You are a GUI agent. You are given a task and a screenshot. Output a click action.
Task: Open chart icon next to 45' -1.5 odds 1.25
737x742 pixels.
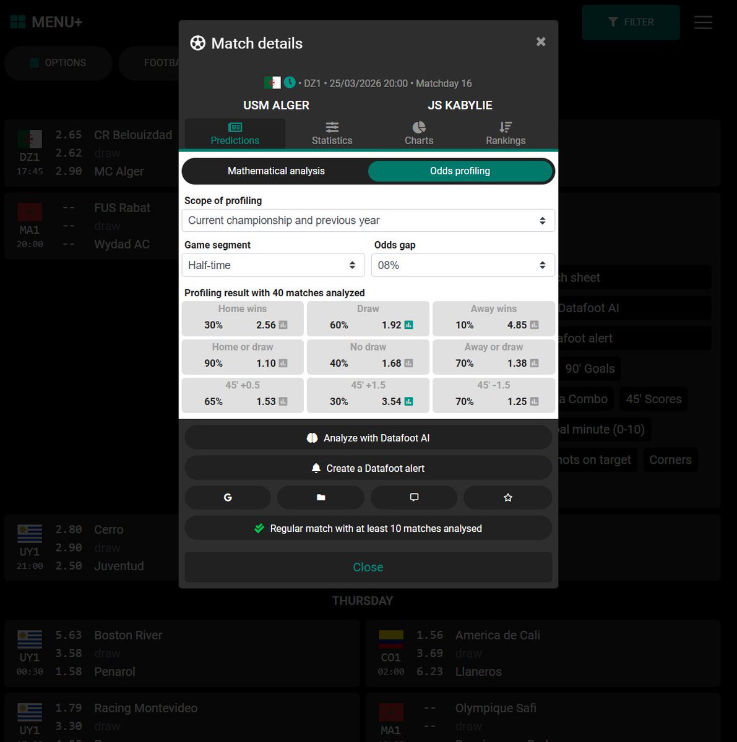pyautogui.click(x=534, y=402)
